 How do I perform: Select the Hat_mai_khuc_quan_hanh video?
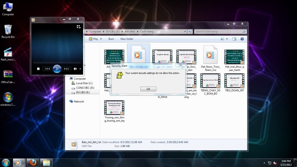(x=234, y=60)
